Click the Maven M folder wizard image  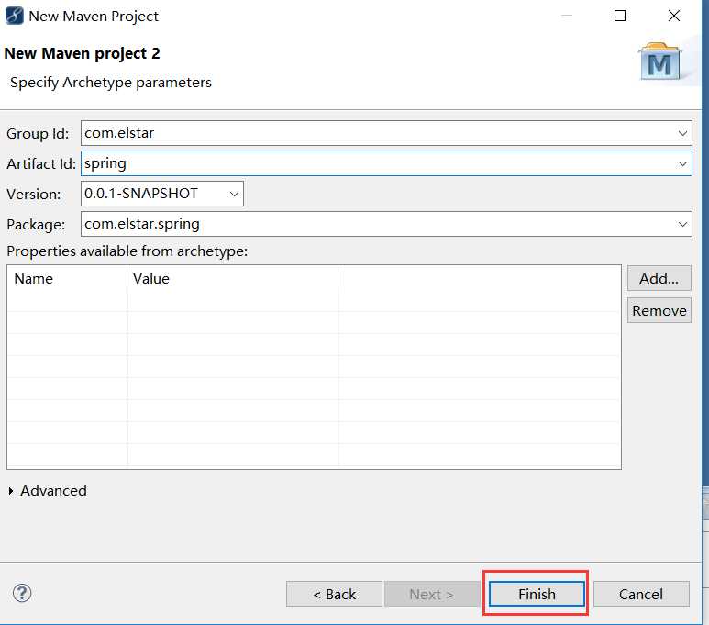pos(660,62)
